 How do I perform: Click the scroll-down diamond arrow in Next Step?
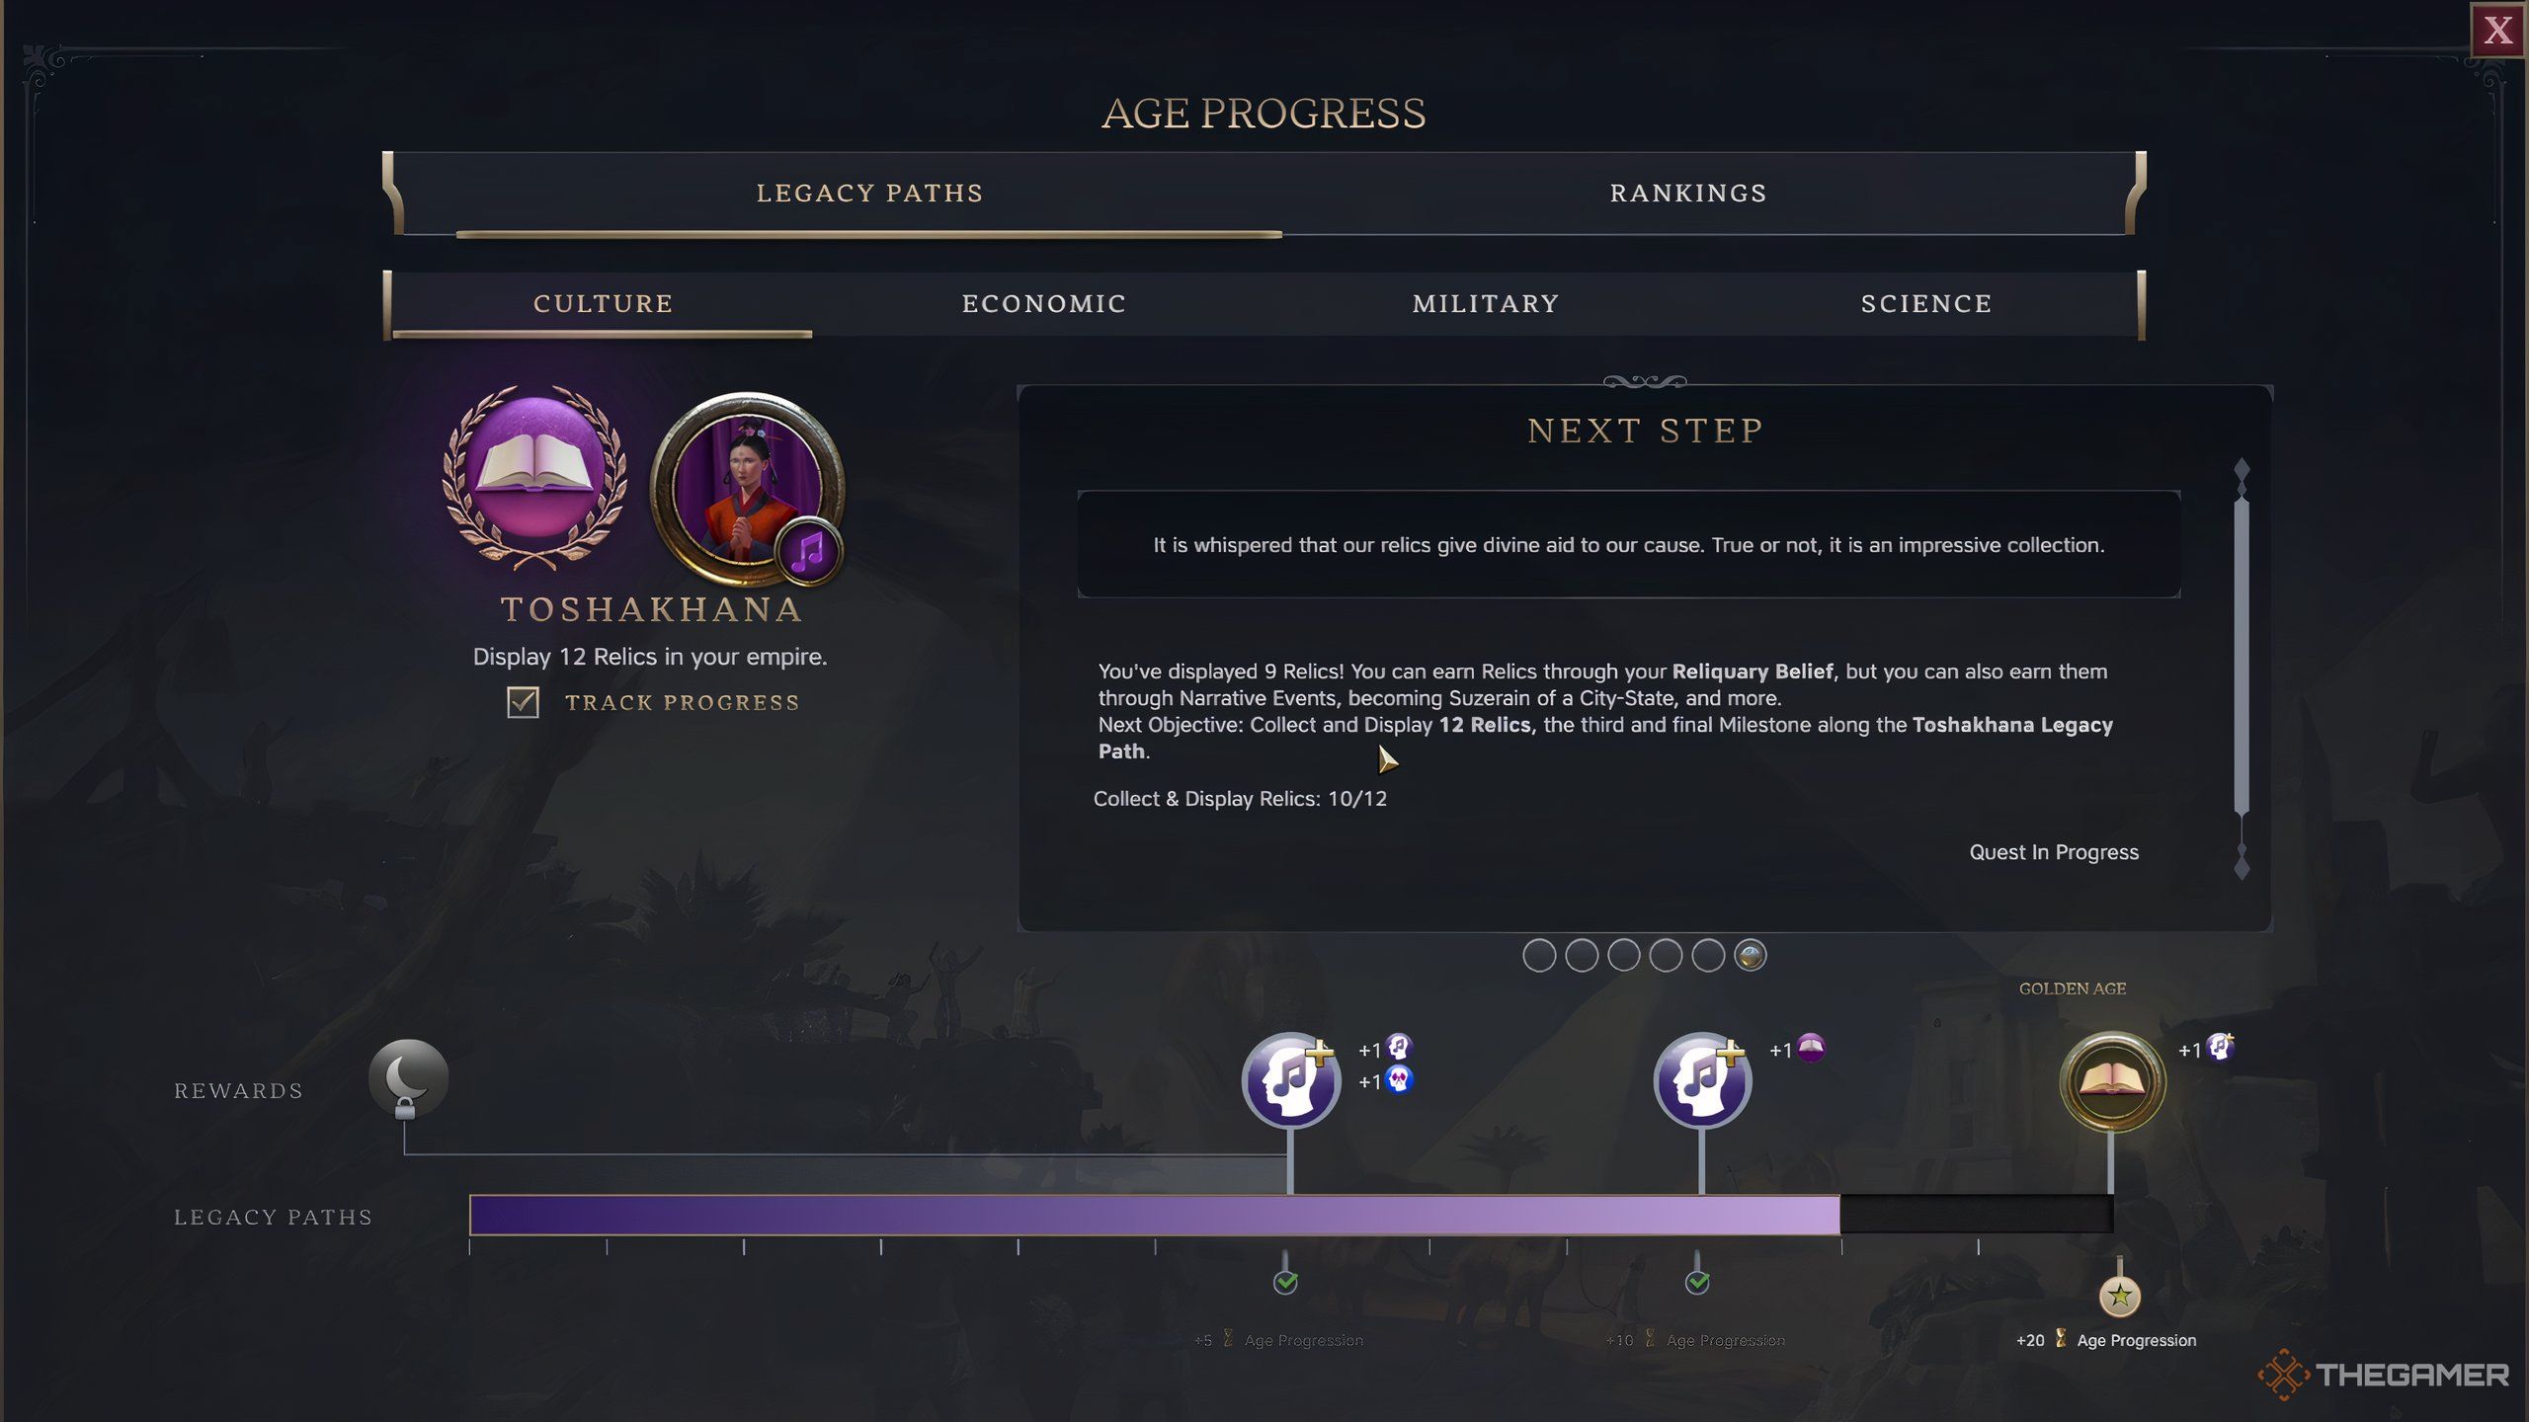[2242, 861]
